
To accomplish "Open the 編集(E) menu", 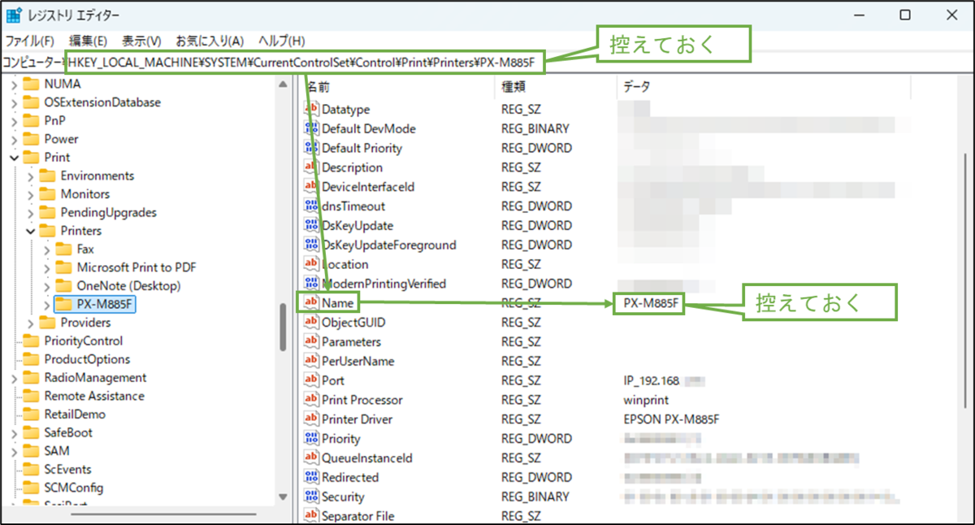I will [x=88, y=41].
